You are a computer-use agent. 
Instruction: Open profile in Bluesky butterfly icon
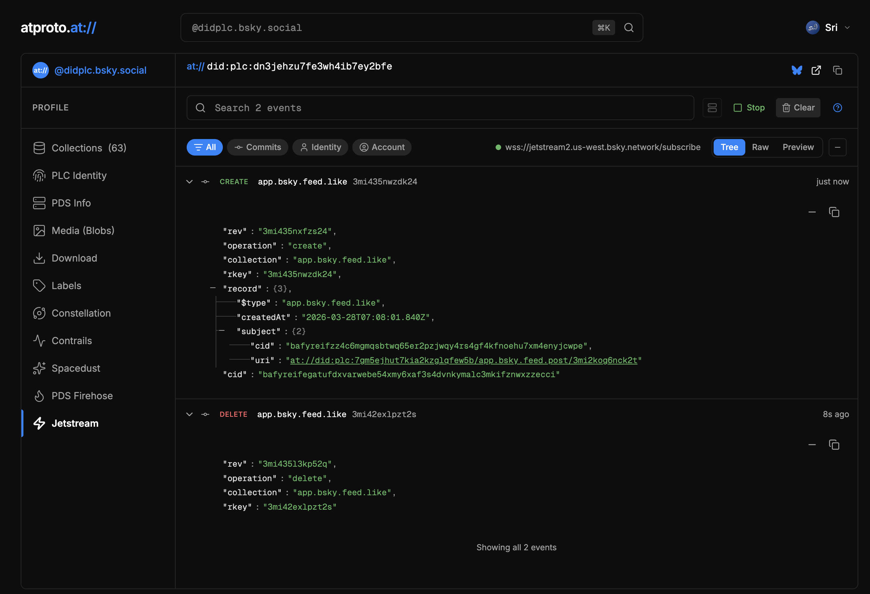797,70
